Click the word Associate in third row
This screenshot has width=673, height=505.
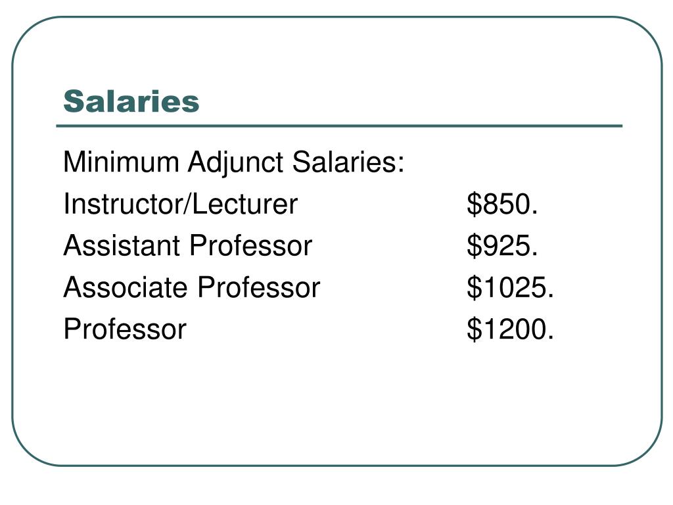coord(126,287)
